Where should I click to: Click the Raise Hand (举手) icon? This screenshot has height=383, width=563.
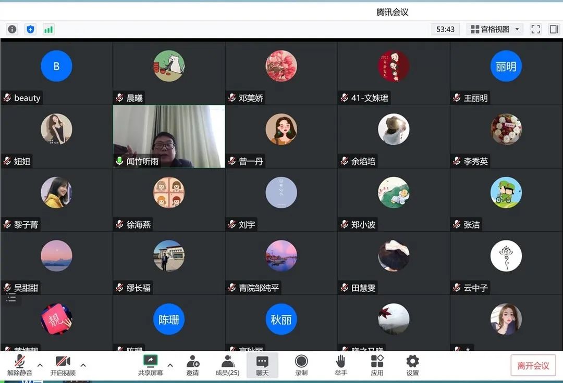pyautogui.click(x=340, y=365)
